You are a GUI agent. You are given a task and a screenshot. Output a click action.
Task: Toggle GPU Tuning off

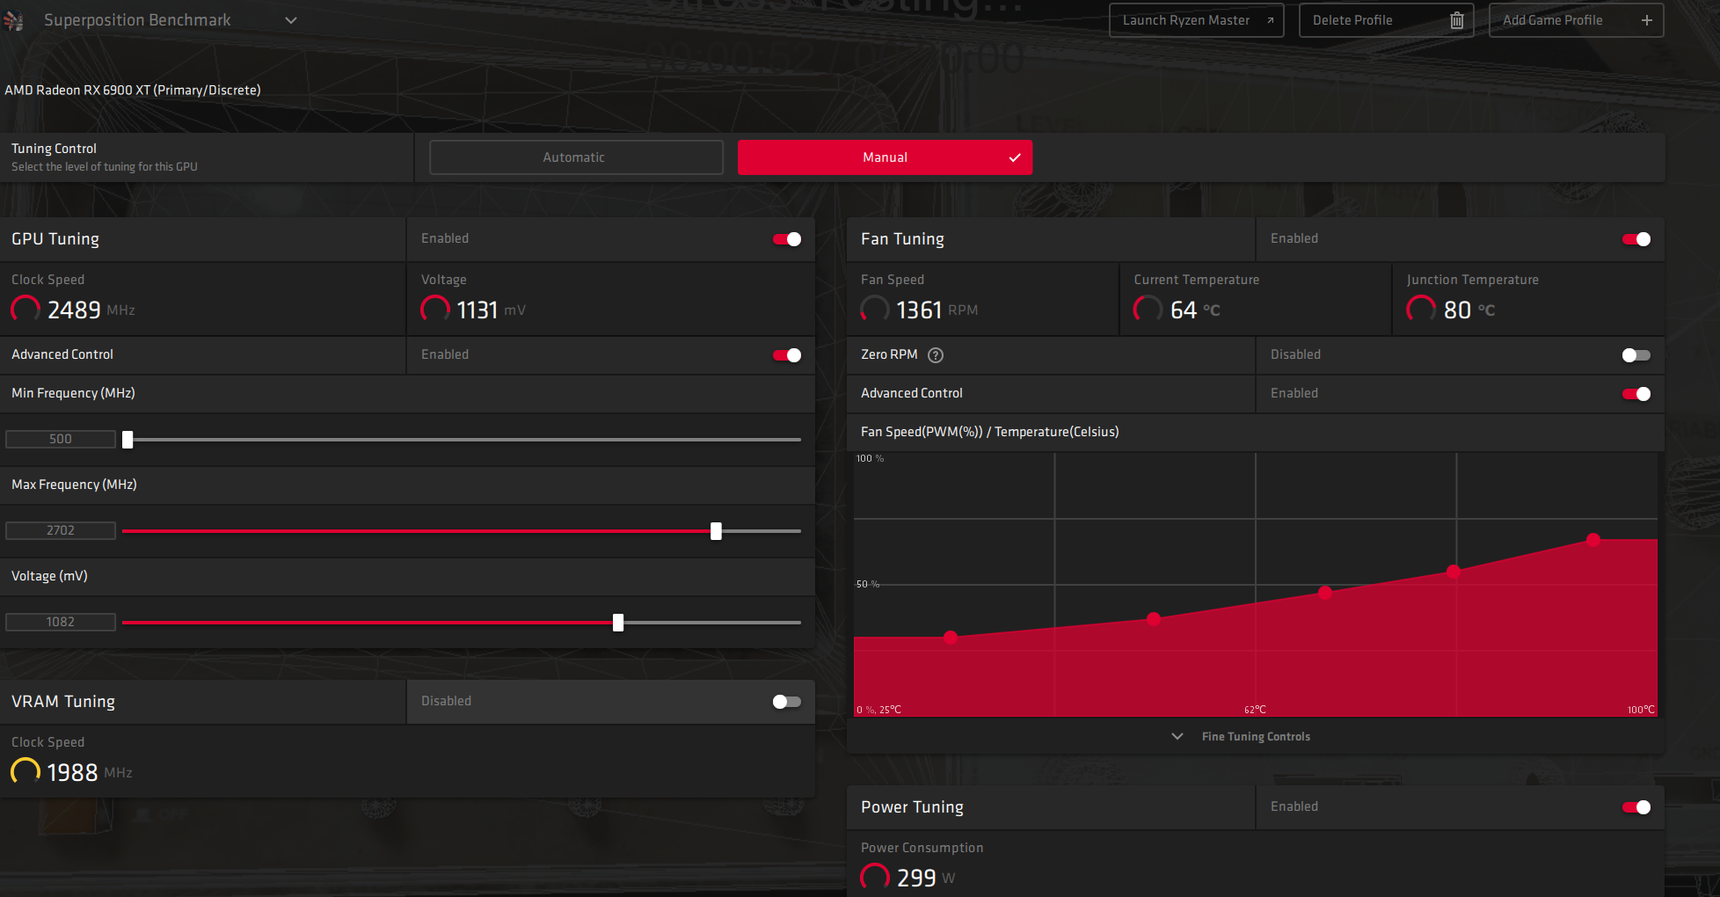point(787,239)
